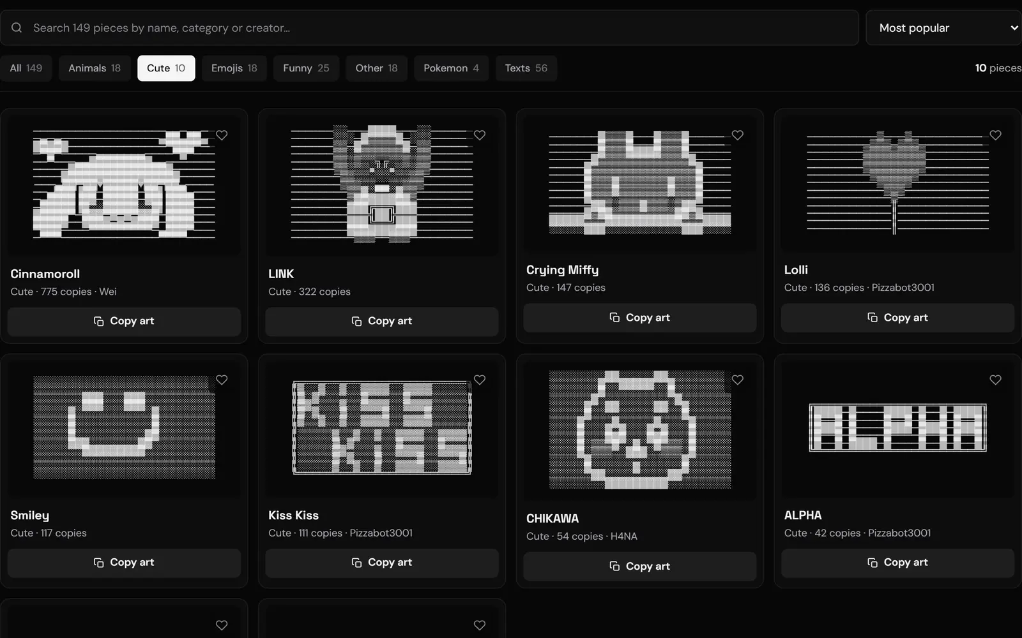Copy the CHIKAWA art
The height and width of the screenshot is (638, 1022).
(640, 566)
